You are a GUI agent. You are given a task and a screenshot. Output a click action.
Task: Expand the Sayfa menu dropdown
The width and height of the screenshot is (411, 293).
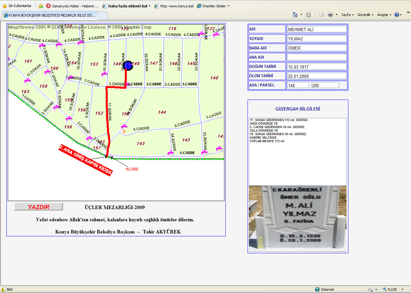point(347,15)
